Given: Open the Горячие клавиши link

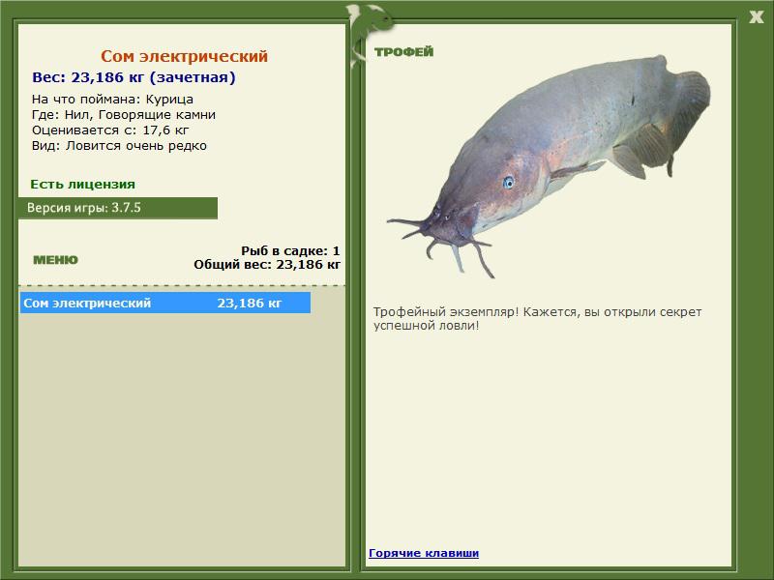Looking at the screenshot, I should (424, 553).
